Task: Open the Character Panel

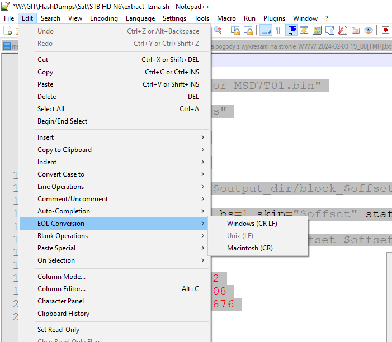Action: [115, 301]
